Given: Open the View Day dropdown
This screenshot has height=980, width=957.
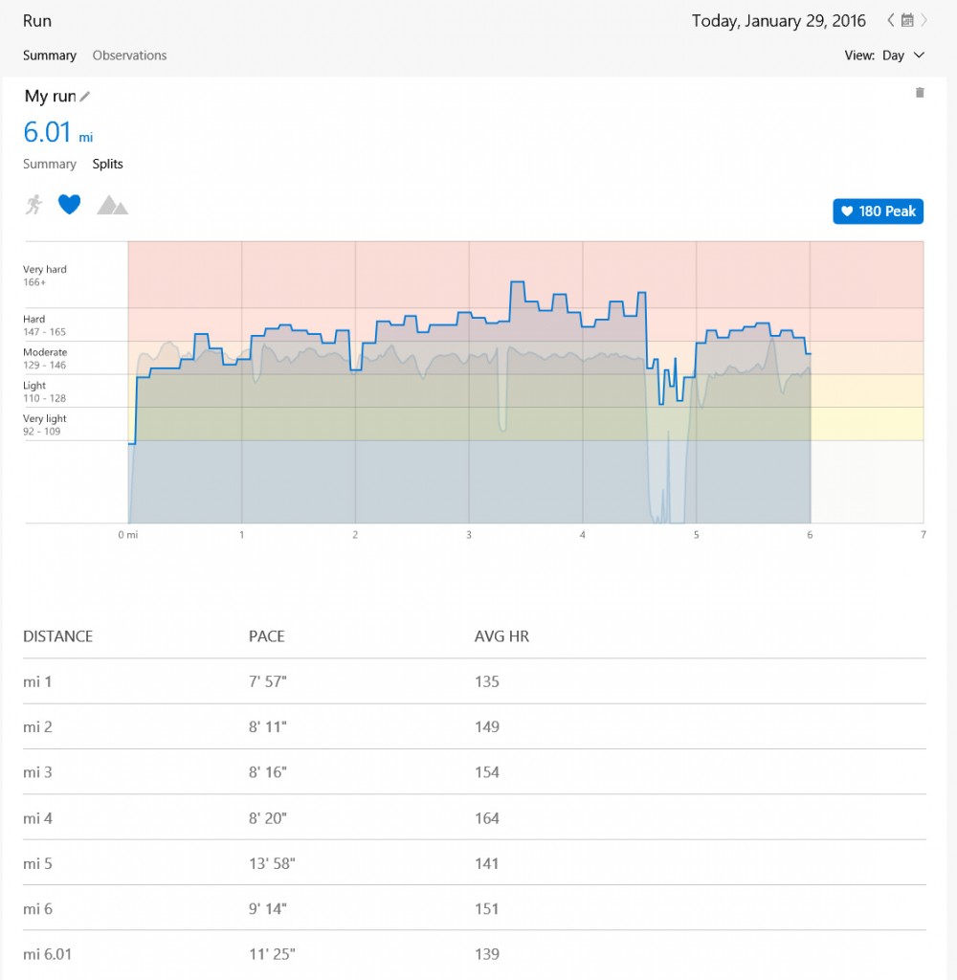Looking at the screenshot, I should pos(884,55).
